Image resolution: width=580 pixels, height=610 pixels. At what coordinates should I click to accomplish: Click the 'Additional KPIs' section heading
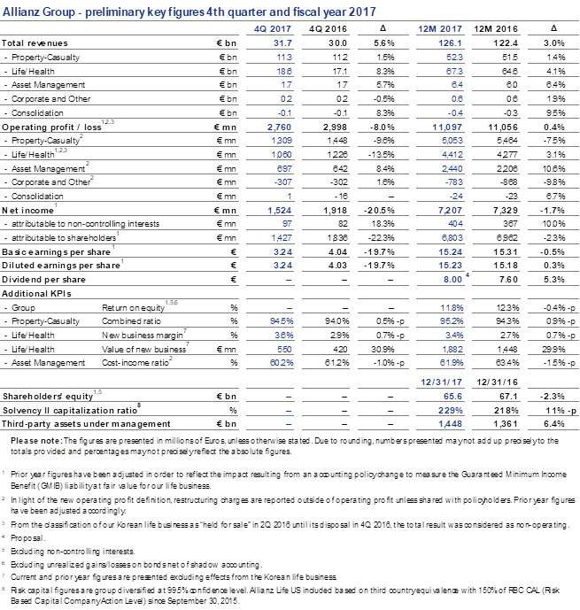[x=36, y=293]
